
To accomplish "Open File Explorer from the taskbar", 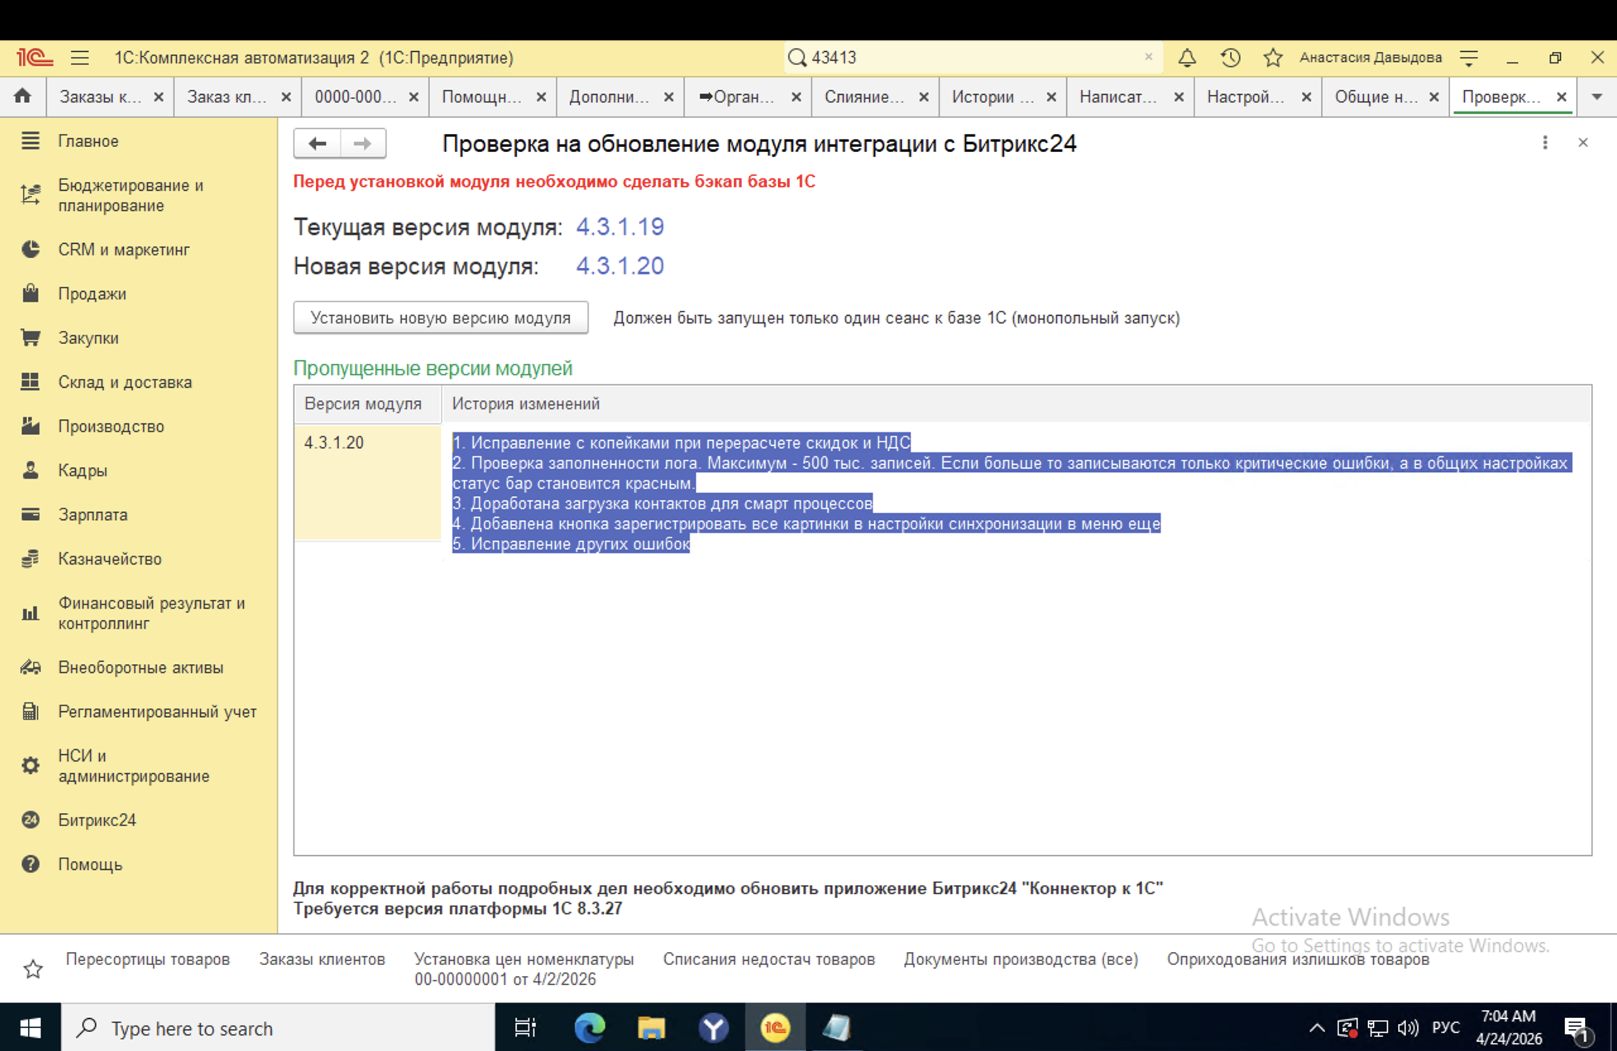I will point(651,1028).
